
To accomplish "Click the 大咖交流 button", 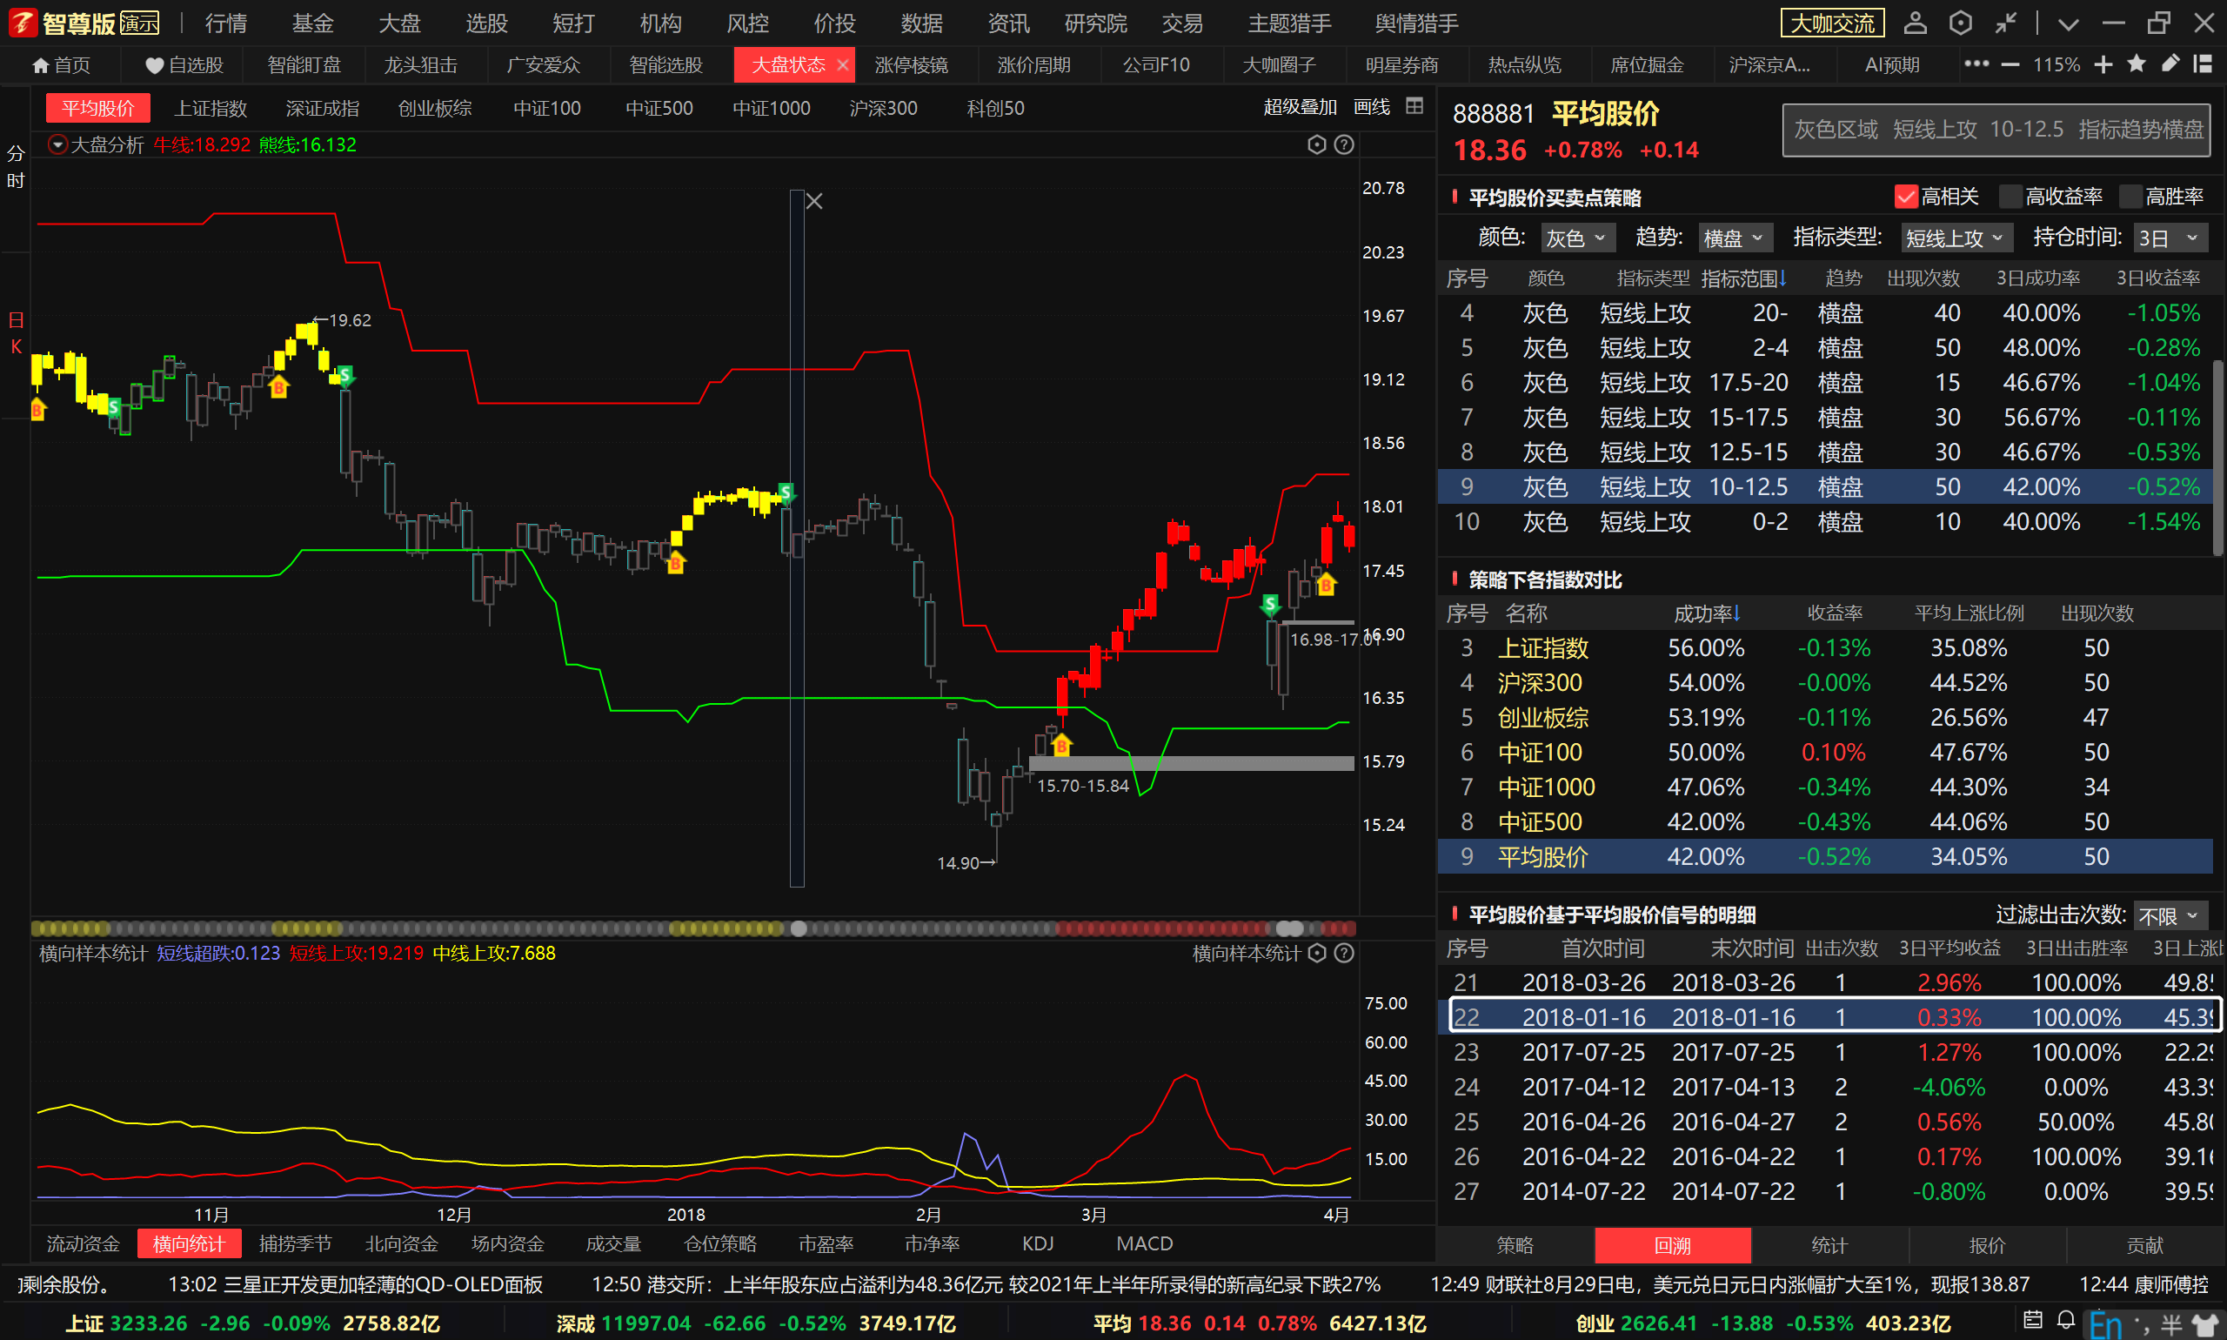I will pos(1831,23).
